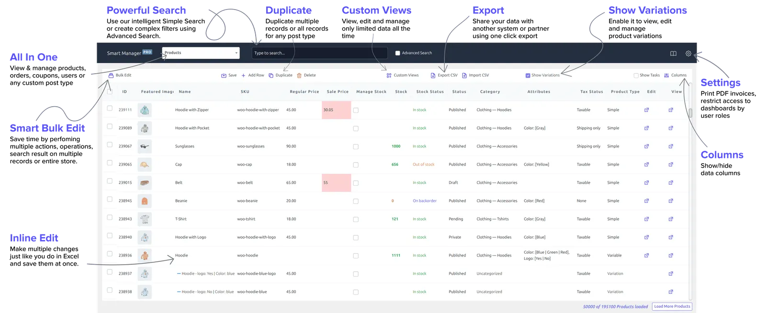Click the '50000 of 195100 Products loaded' text
The image size is (766, 313).
pyautogui.click(x=615, y=307)
